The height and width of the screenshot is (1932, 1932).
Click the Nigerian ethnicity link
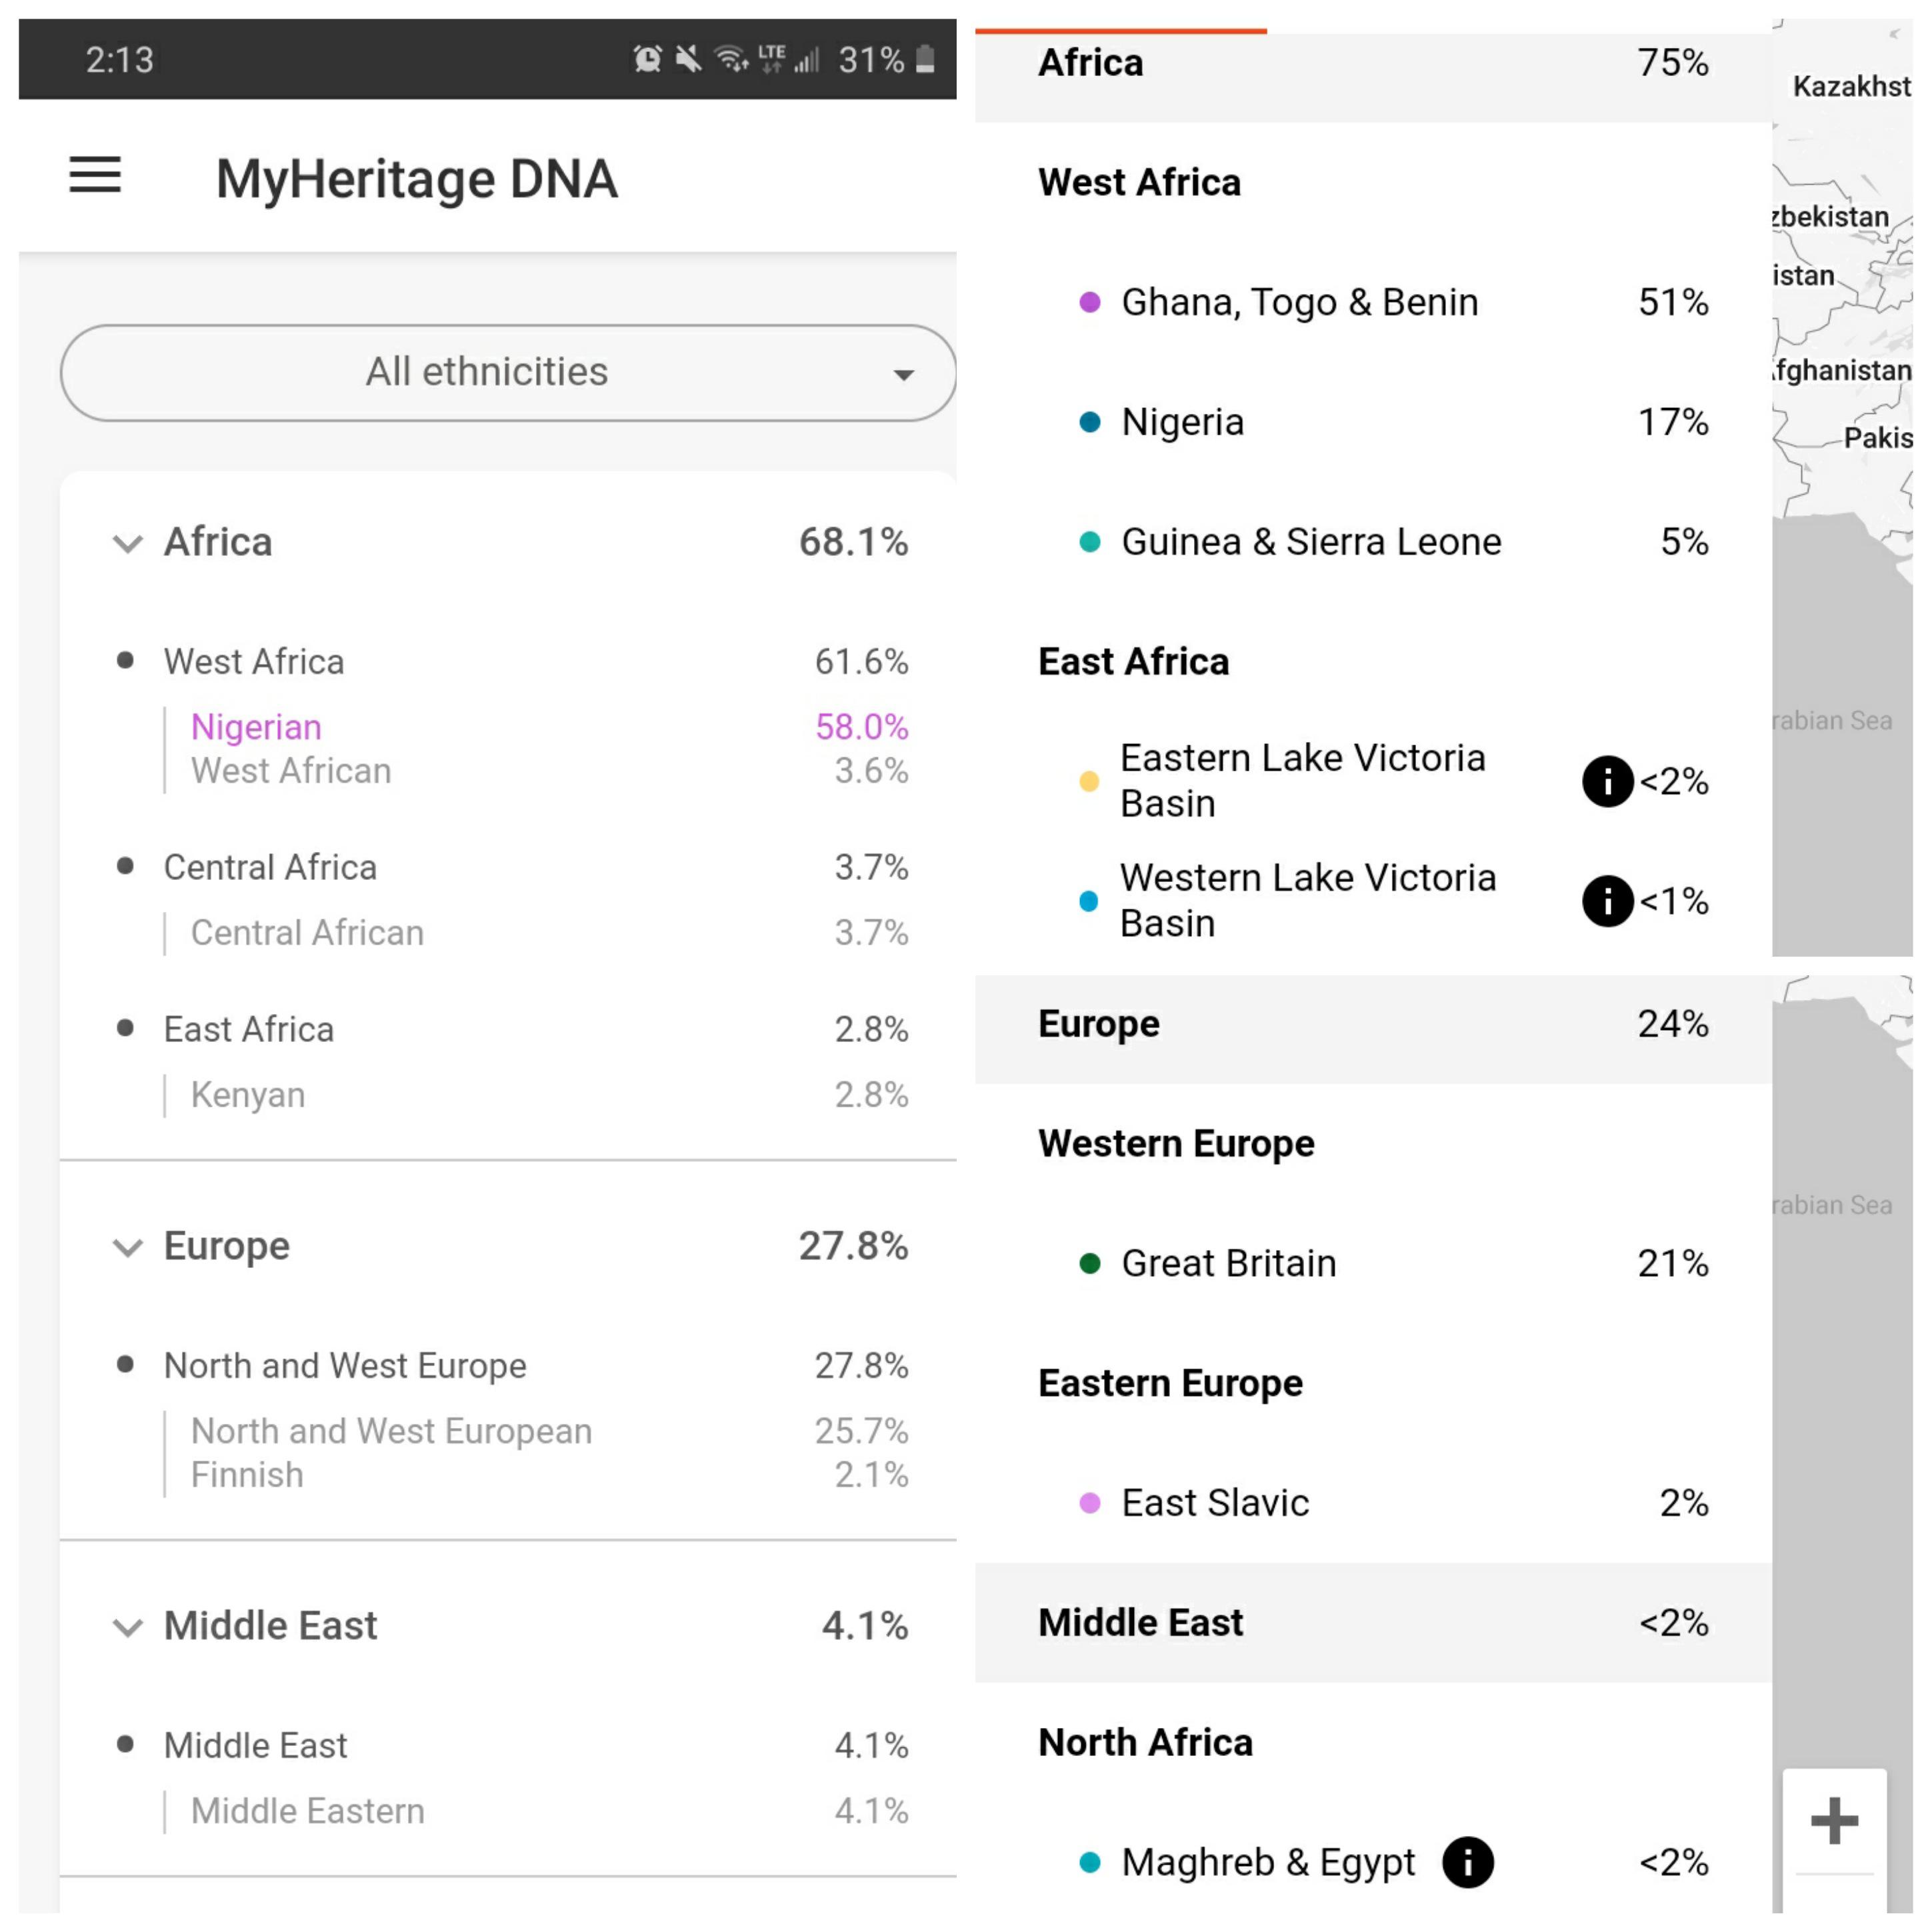click(256, 727)
